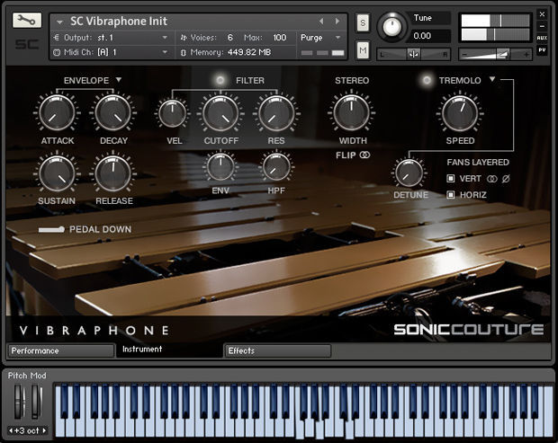Go to previous instrument preset arrow
Viewport: 558px width, 443px height.
point(321,22)
